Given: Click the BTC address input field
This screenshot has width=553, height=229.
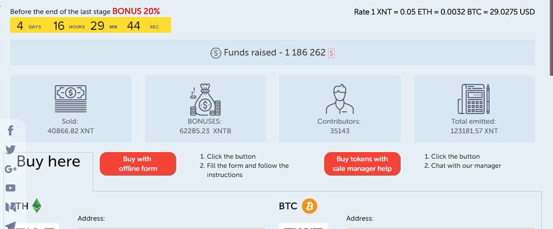Looking at the screenshot, I should click(x=440, y=227).
